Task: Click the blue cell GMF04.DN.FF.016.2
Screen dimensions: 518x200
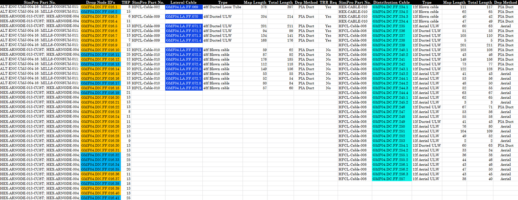Action: coord(101,12)
